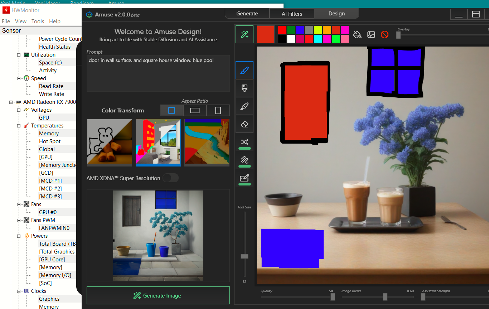The width and height of the screenshot is (489, 309).
Task: Click the Overlay slider handle
Action: pos(398,35)
